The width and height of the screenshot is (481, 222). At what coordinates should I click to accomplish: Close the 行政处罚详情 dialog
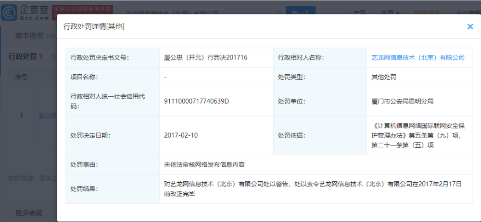point(470,26)
